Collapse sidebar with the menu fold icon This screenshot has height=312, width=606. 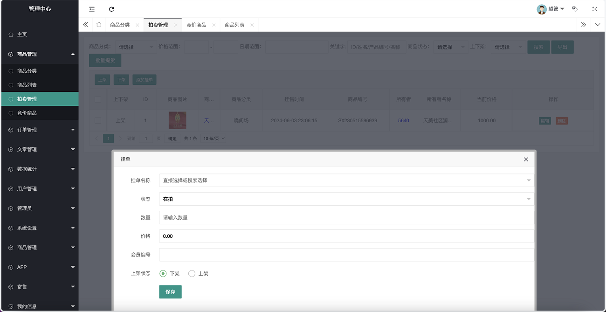point(92,9)
